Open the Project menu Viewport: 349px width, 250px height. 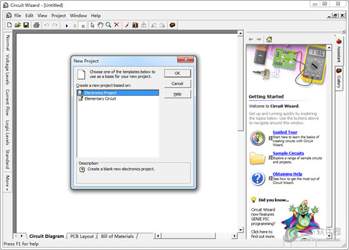pyautogui.click(x=58, y=16)
